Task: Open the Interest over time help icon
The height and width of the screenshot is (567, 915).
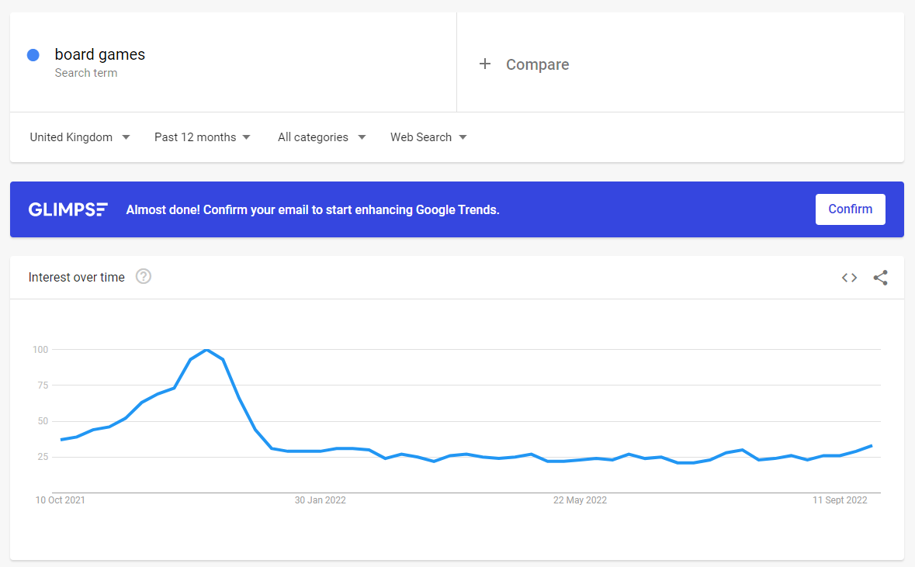Action: click(144, 277)
